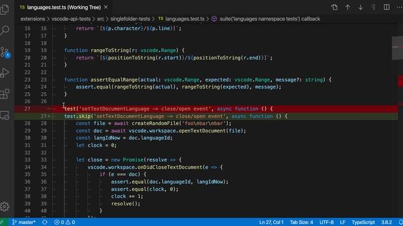Open the Extensions view

(4, 94)
